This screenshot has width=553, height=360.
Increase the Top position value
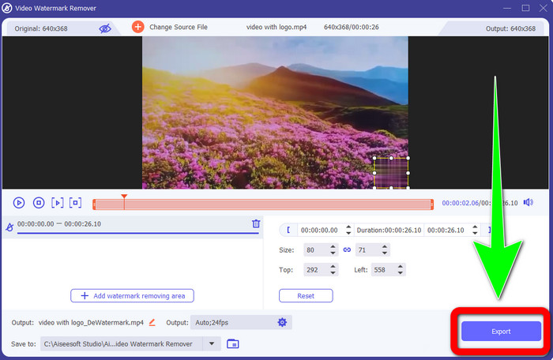tap(333, 267)
